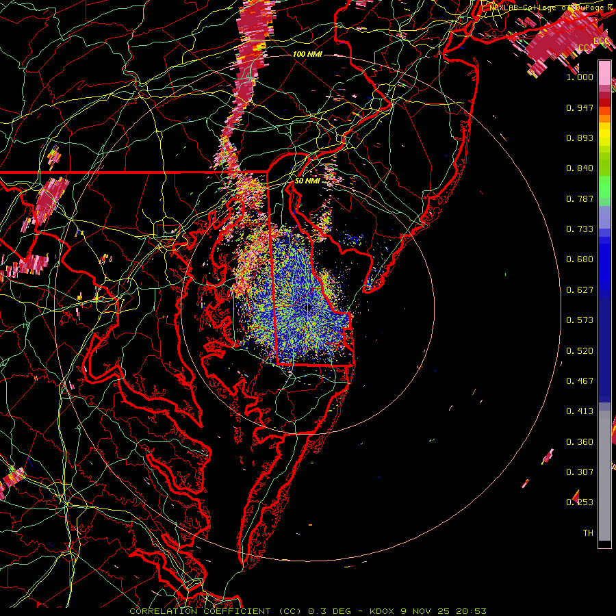Select the 0.253 scale value
Viewport: 616px width, 616px height.
pos(580,502)
